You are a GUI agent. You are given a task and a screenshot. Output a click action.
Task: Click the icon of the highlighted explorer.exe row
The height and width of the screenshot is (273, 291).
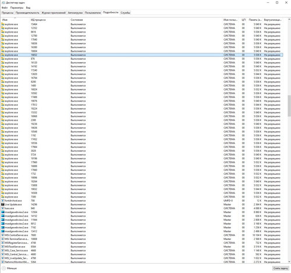pyautogui.click(x=3, y=55)
